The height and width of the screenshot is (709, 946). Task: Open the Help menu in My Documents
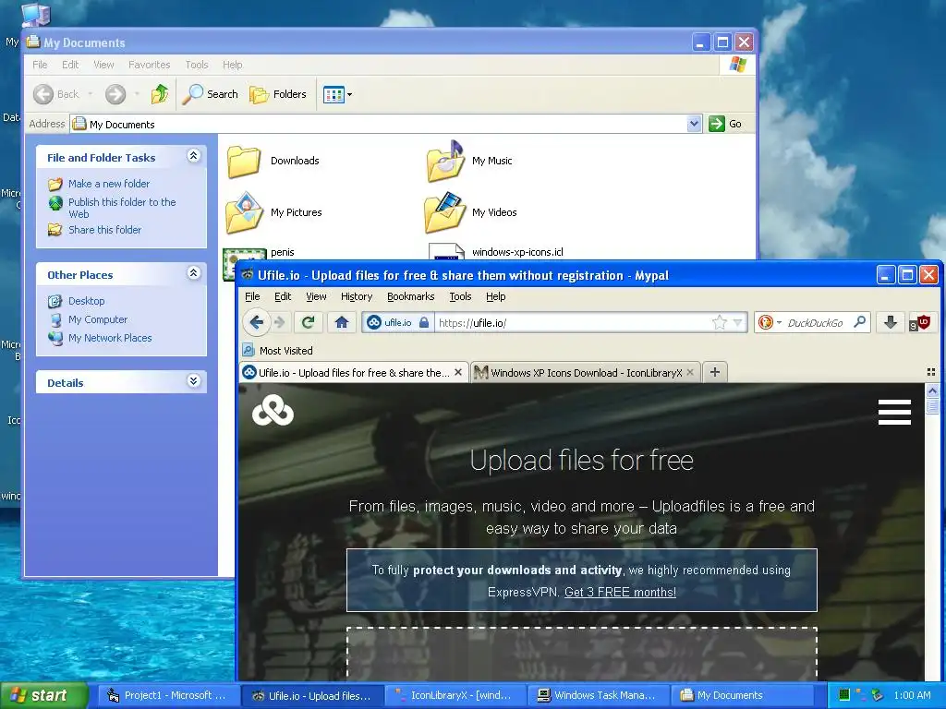[232, 65]
